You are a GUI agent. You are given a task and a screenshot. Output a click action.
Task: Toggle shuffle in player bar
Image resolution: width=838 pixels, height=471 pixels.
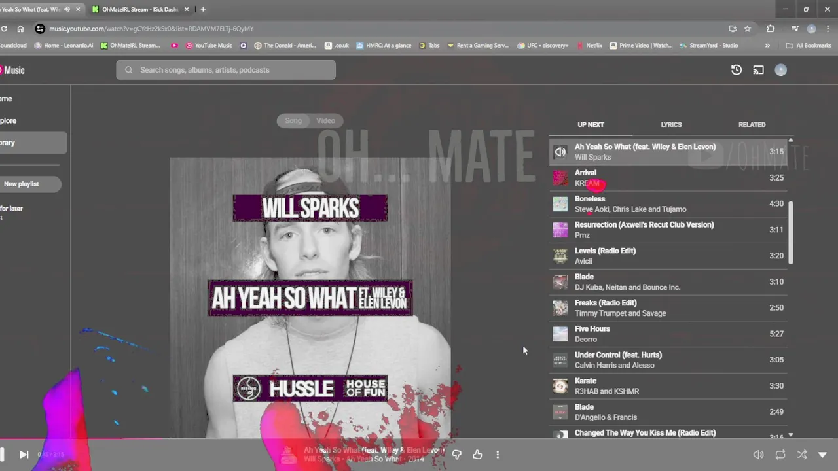tap(802, 455)
